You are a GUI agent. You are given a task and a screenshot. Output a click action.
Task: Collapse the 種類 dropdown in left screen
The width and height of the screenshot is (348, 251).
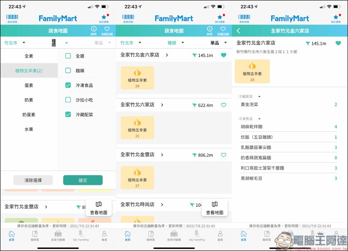tap(60, 43)
